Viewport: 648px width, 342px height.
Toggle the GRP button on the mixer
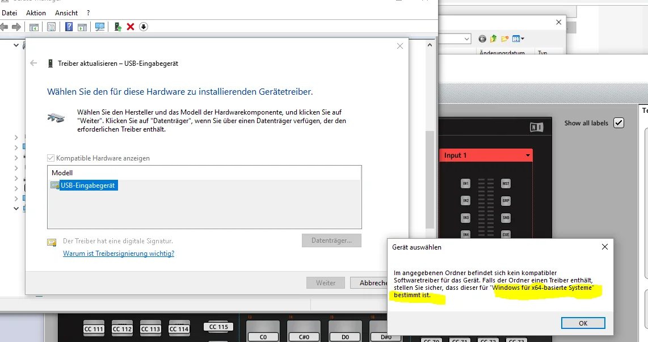point(506,200)
